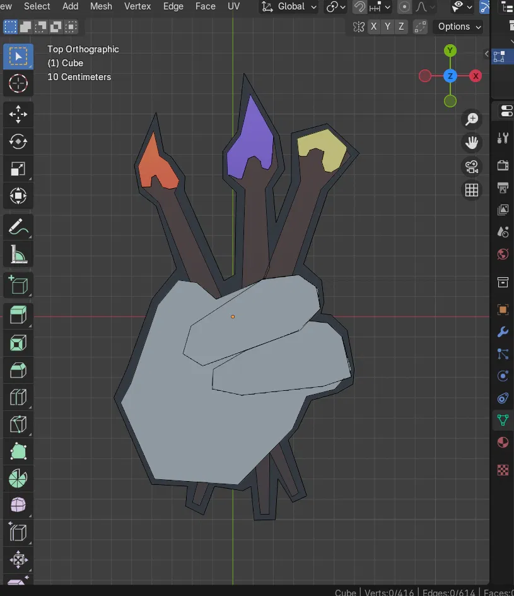Set selection mode to extend
Viewport: 514px width, 596px height.
point(25,27)
